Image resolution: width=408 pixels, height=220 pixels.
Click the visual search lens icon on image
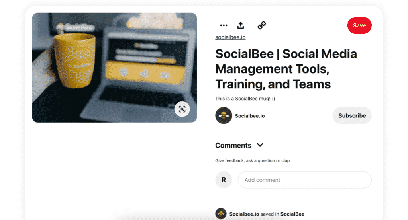pos(182,109)
